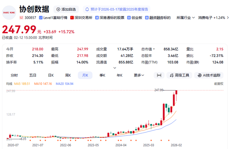Switch to the 日K tab

point(51,75)
